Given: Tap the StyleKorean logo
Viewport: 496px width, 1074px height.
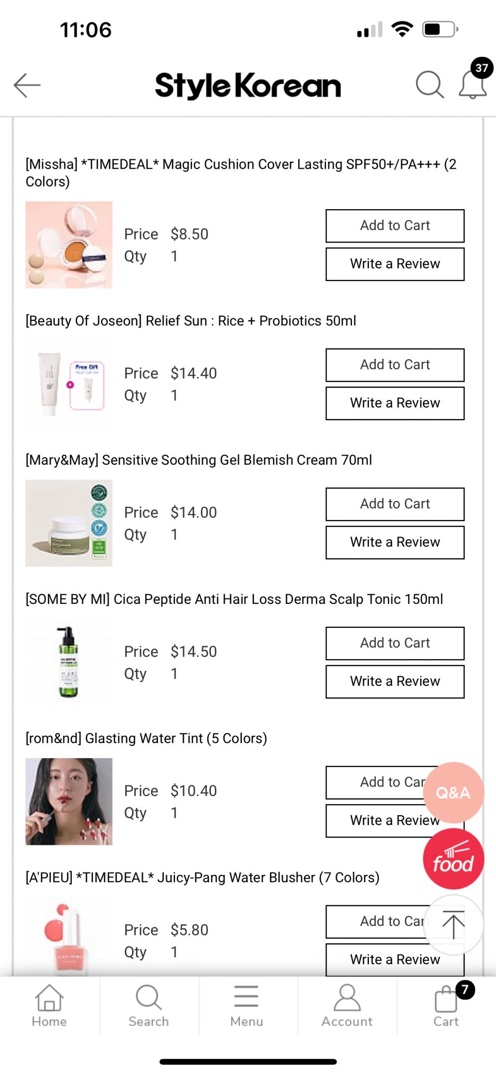Looking at the screenshot, I should [x=248, y=86].
